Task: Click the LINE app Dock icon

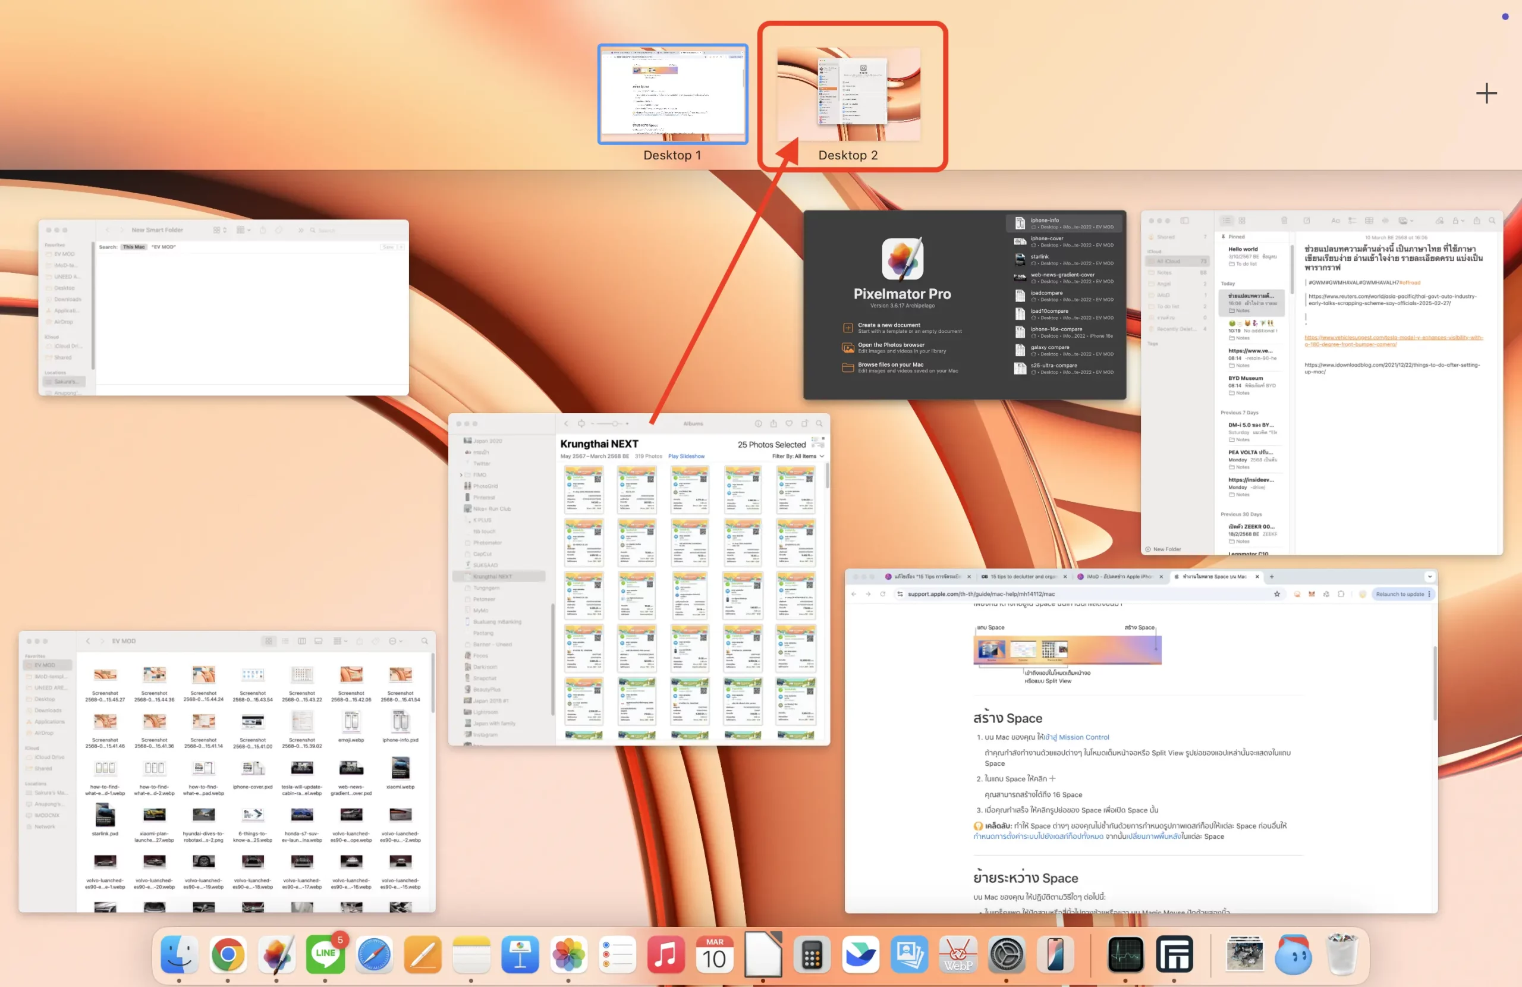Action: pyautogui.click(x=325, y=954)
